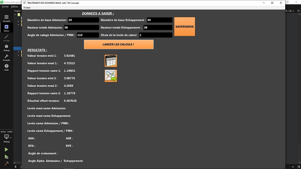Viewport: 301px width, 169px height.
Task: Select Hauteur totale Echappement input field
Action: [x=157, y=27]
